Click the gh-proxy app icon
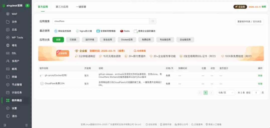This screenshot has width=270, height=128. point(42,75)
